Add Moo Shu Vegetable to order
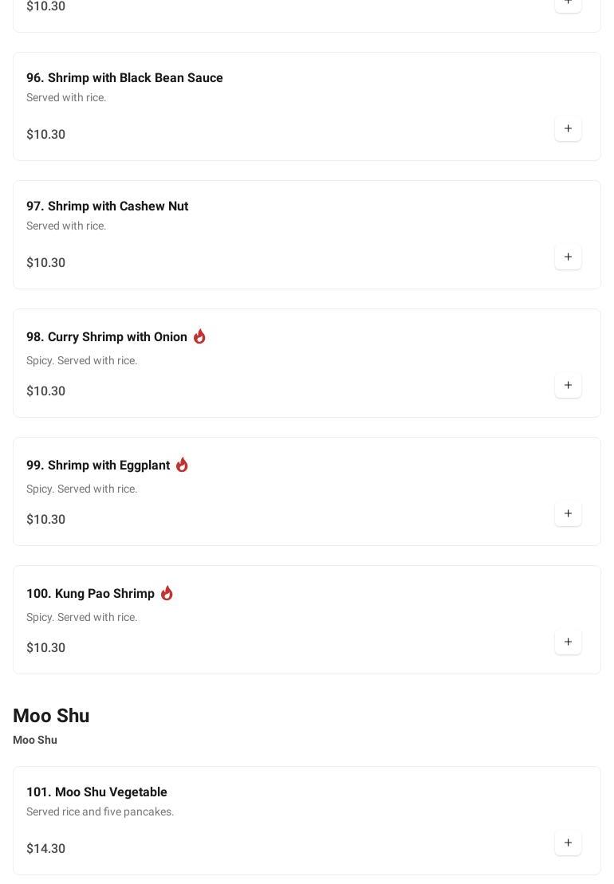 click(x=568, y=843)
